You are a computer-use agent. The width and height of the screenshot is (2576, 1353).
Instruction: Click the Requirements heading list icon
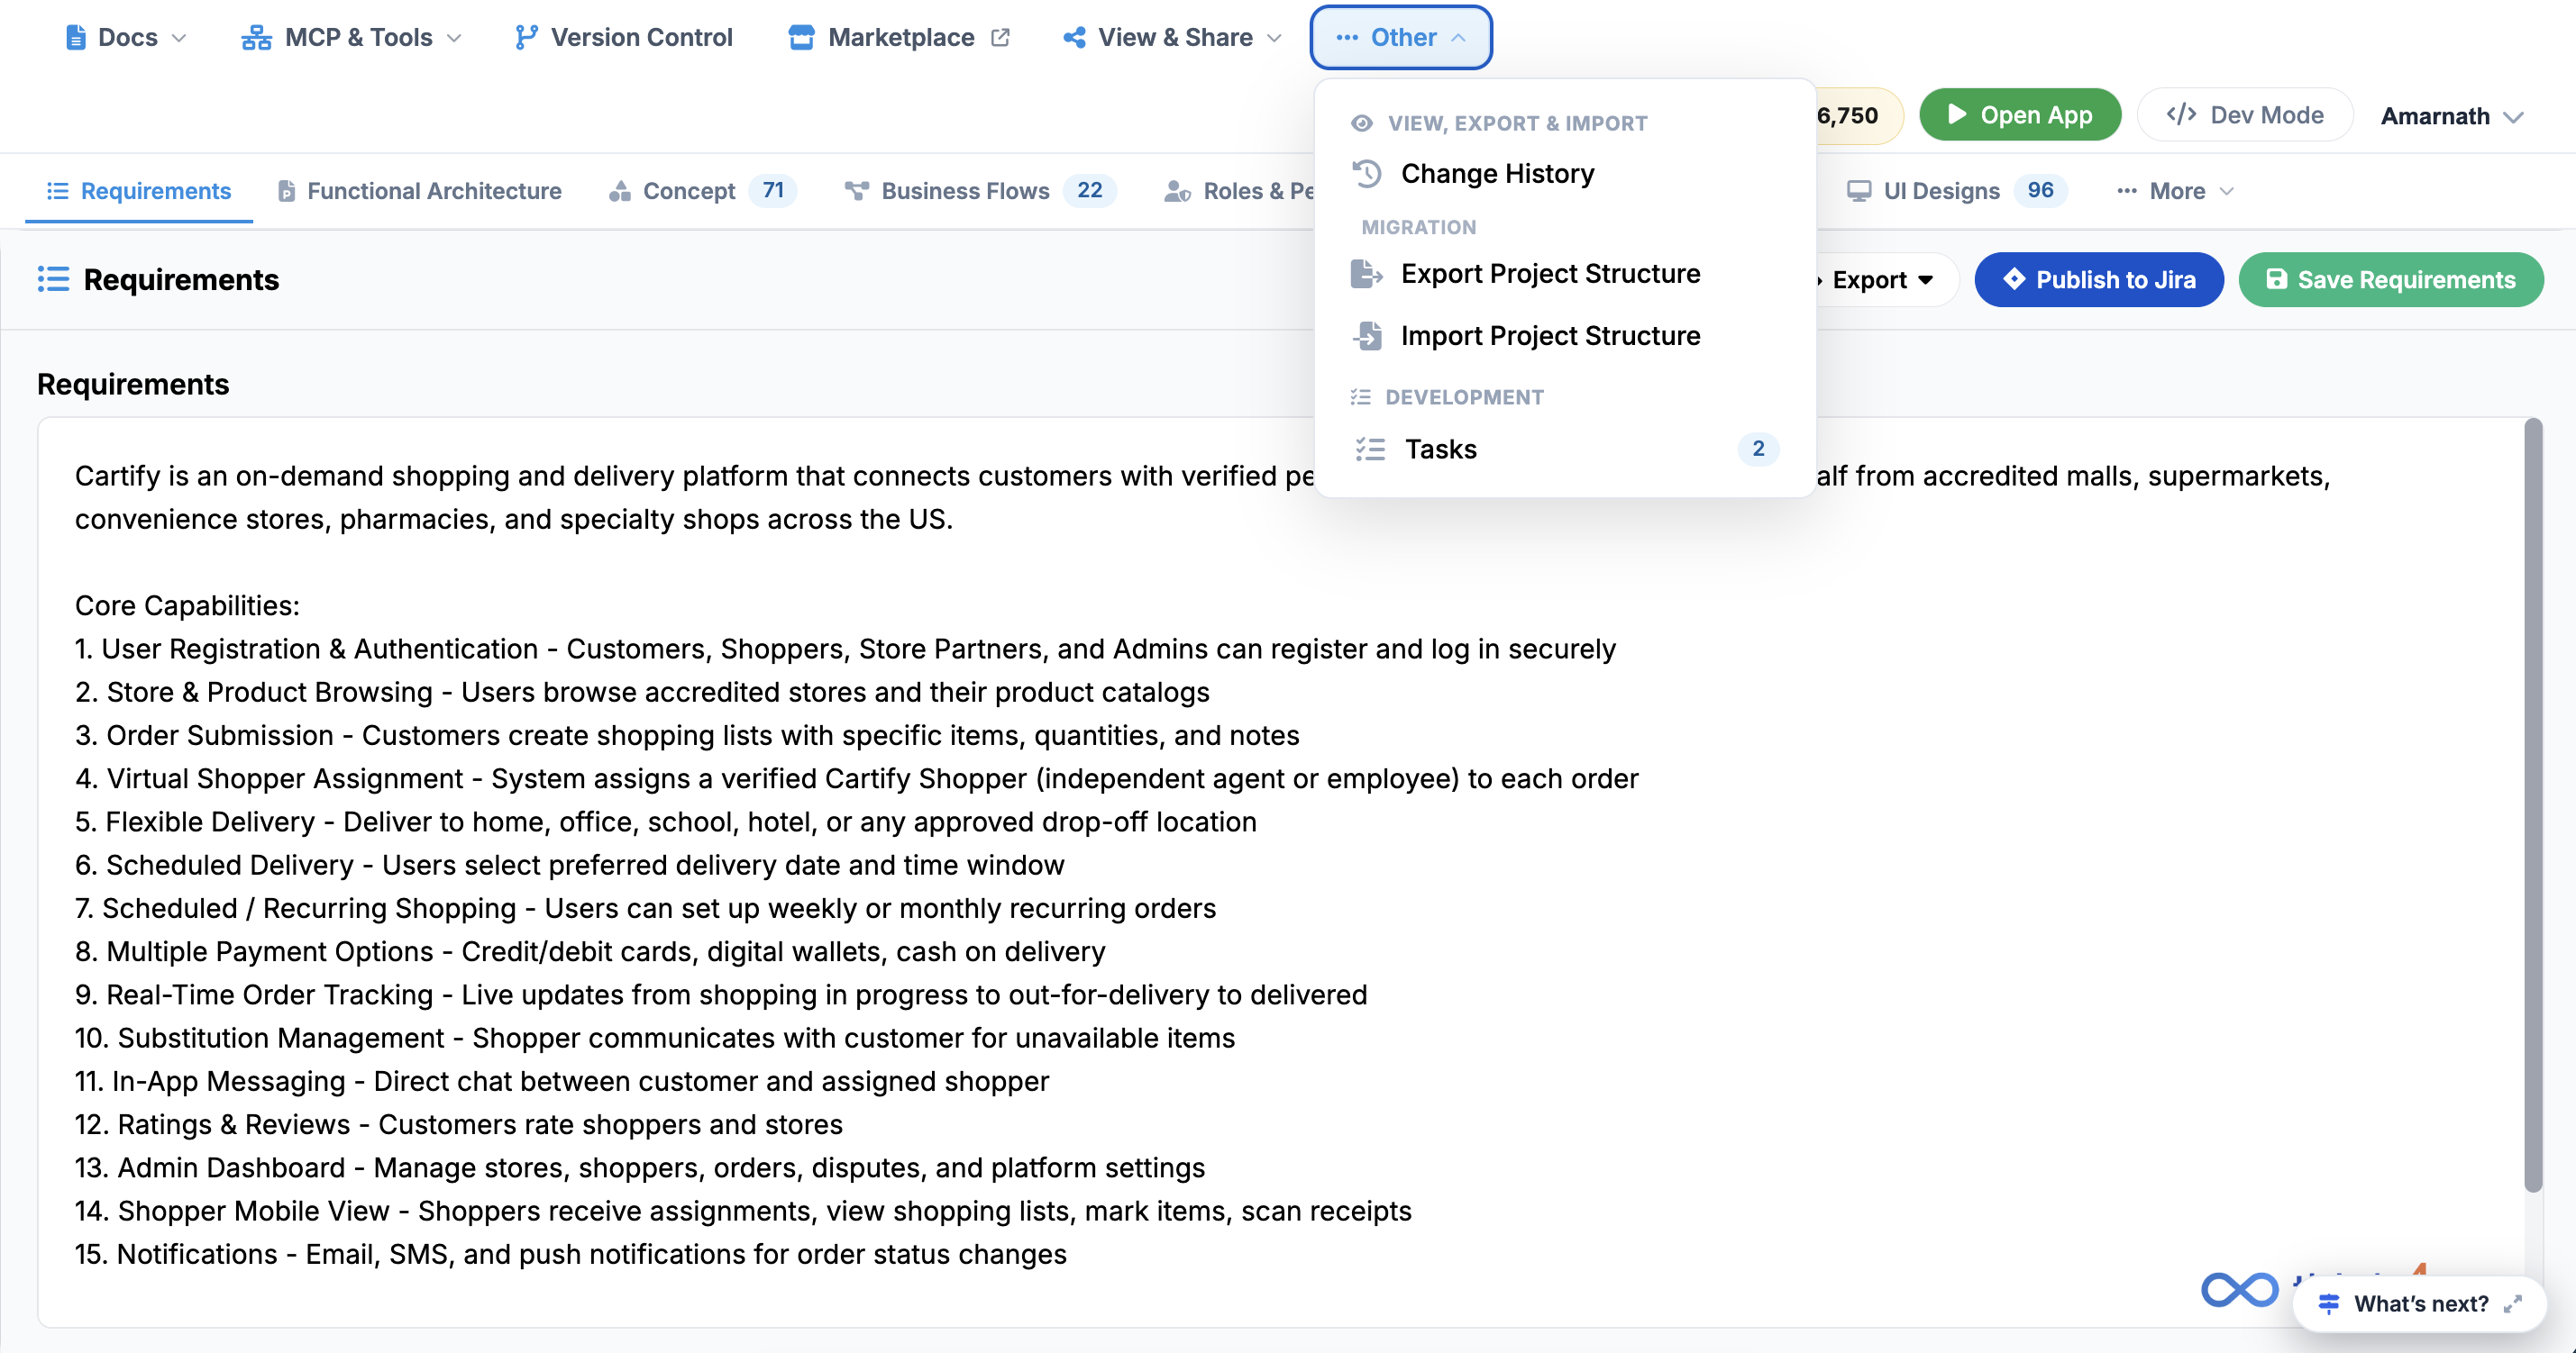(53, 278)
